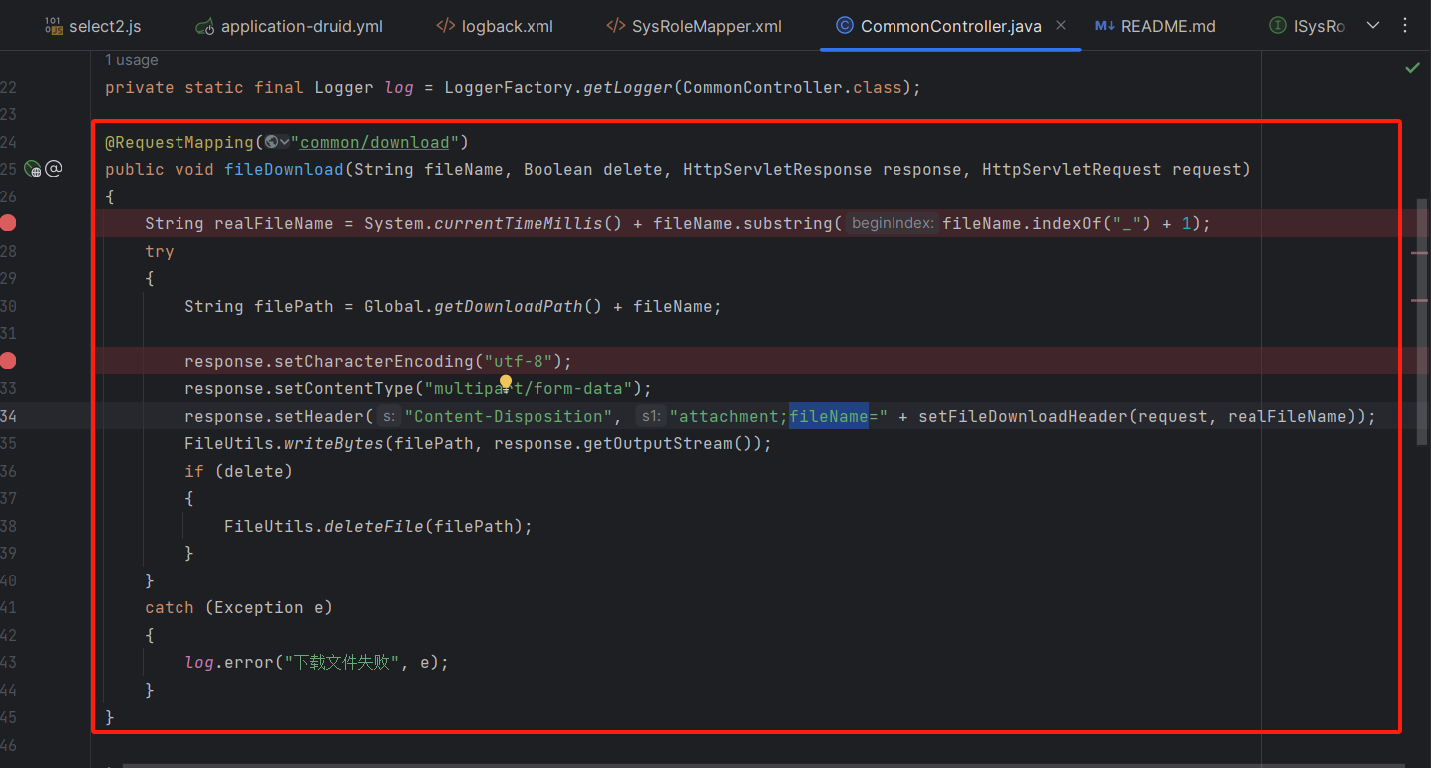Click the fileDownload method name

tap(284, 169)
